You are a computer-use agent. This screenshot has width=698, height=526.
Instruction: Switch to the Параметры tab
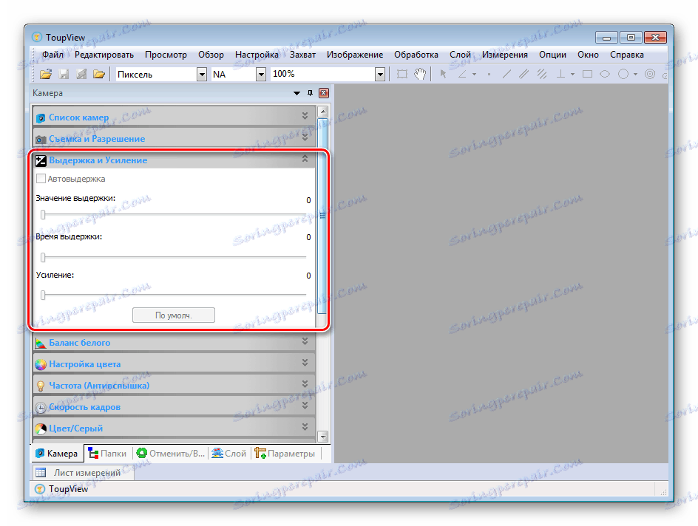point(285,454)
